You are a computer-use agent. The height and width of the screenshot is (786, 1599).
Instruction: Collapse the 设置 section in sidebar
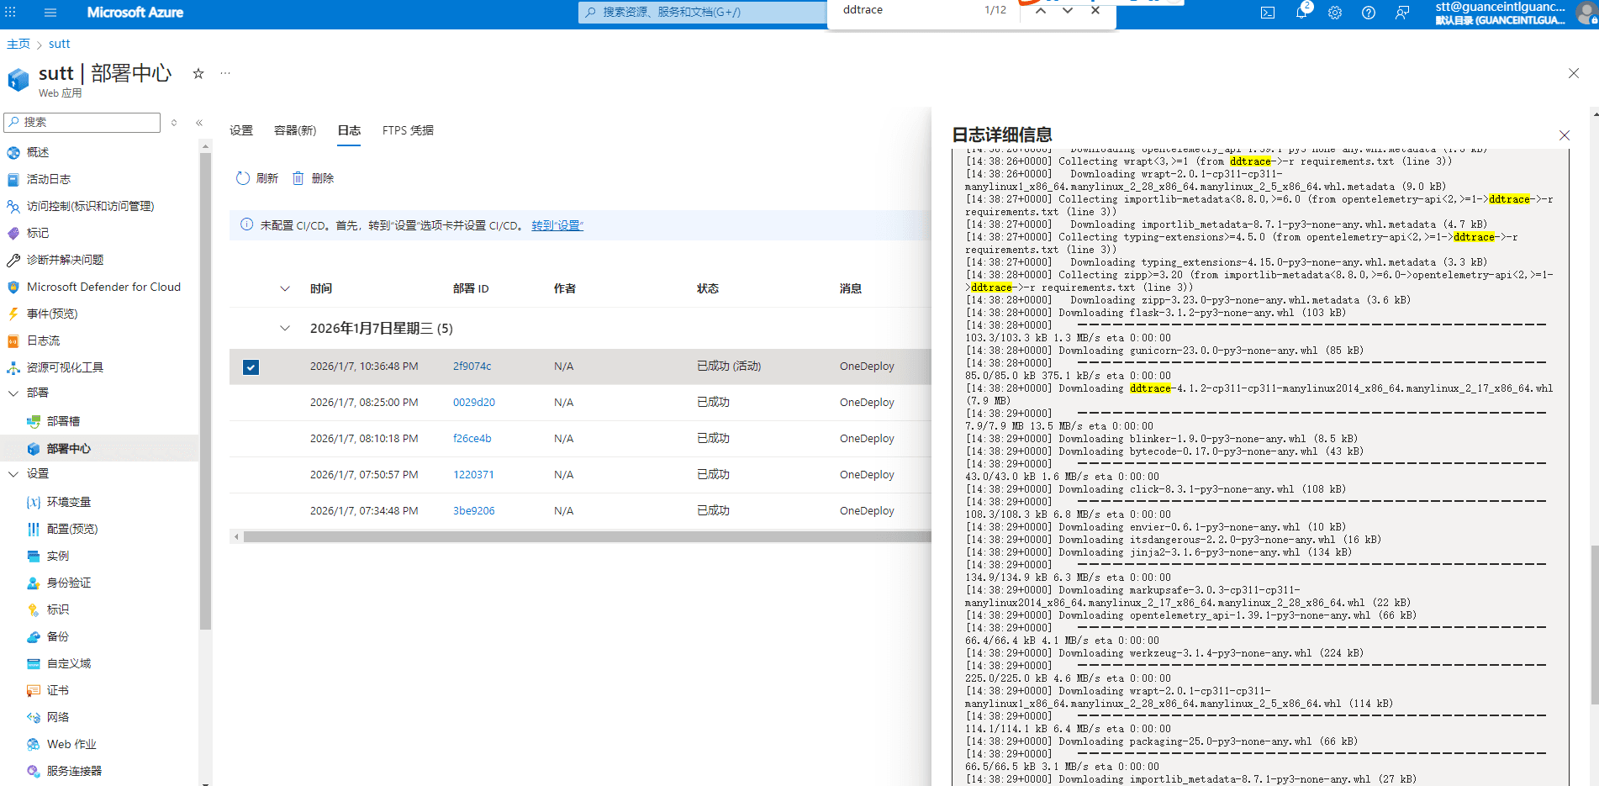(x=13, y=474)
